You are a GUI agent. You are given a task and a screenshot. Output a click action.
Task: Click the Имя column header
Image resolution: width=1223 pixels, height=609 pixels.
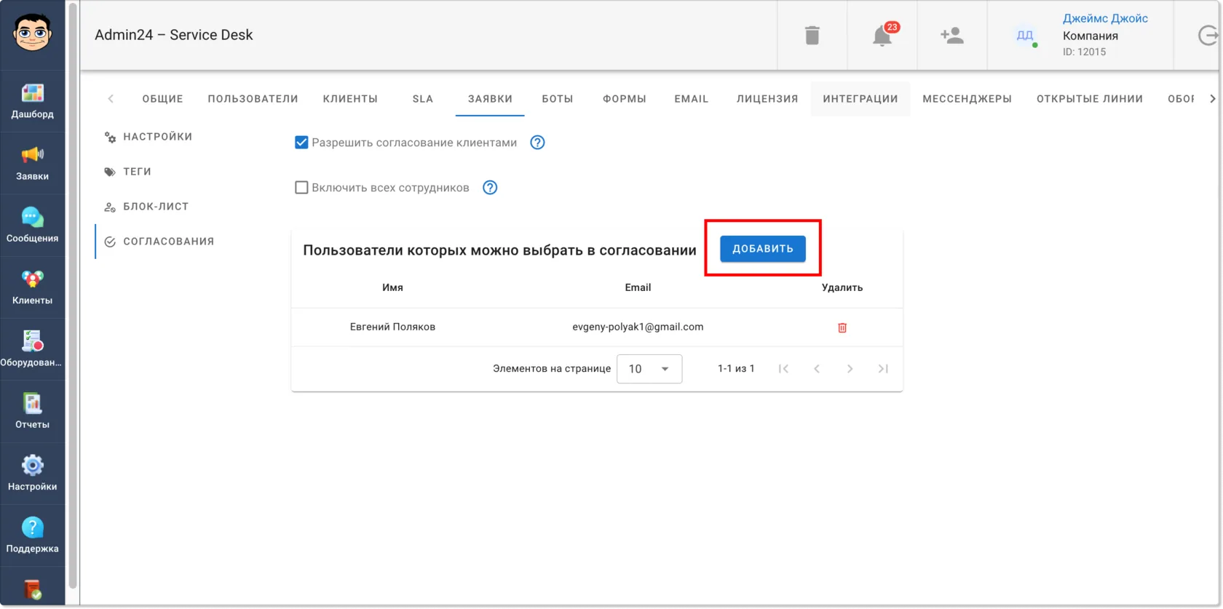point(392,287)
